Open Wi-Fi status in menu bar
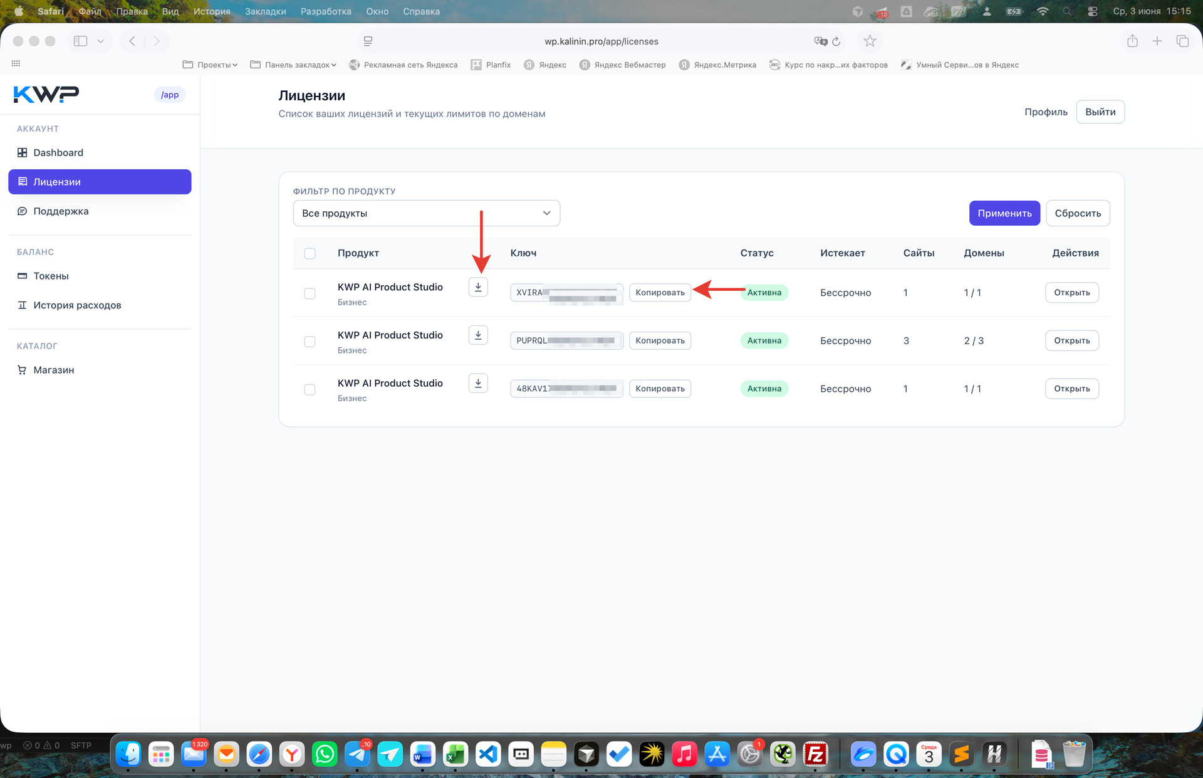The width and height of the screenshot is (1203, 778). [1043, 11]
